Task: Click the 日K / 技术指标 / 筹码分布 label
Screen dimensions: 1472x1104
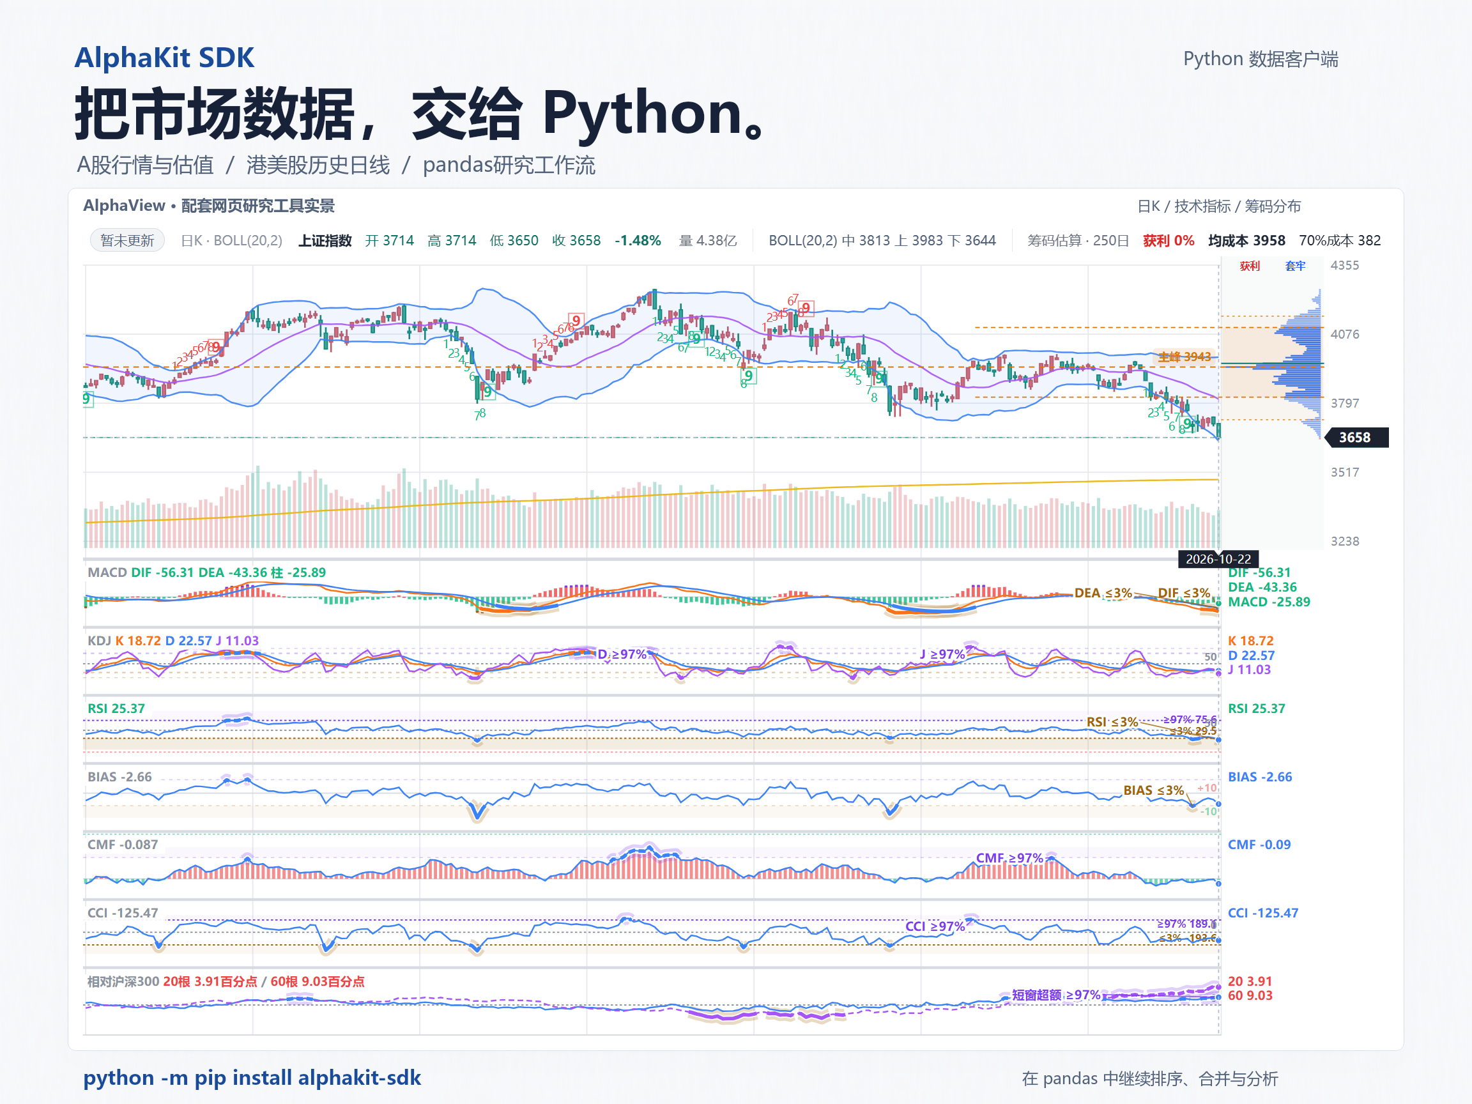Action: point(1218,206)
